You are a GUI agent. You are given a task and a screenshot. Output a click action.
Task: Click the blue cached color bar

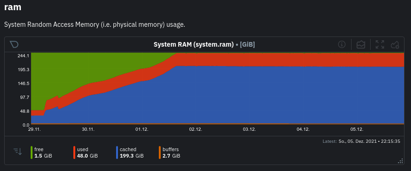pos(117,153)
